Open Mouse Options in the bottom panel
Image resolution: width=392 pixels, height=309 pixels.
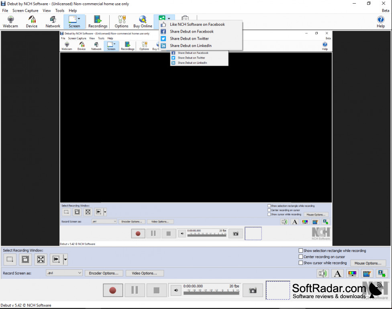(368, 263)
